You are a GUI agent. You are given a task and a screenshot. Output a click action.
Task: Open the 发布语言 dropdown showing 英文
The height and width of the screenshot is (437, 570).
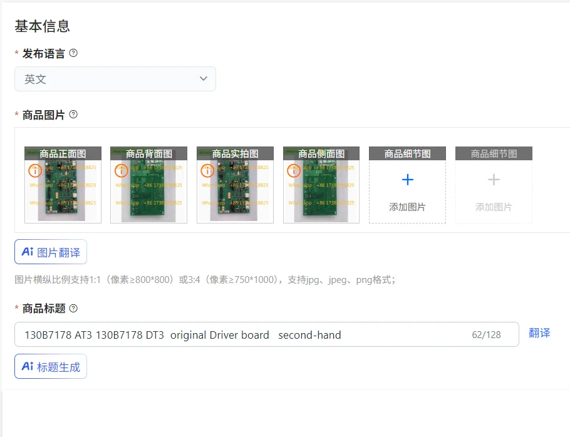[115, 79]
